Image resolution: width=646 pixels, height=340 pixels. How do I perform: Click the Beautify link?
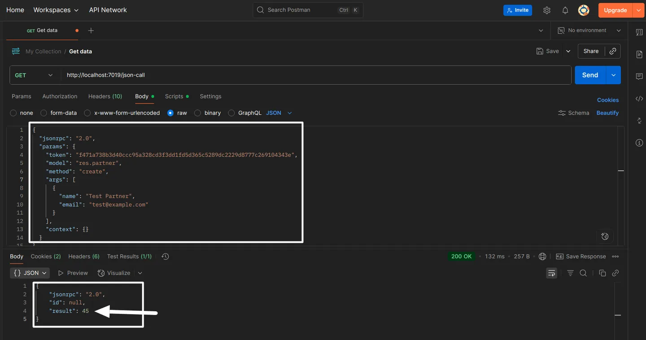[x=607, y=113]
